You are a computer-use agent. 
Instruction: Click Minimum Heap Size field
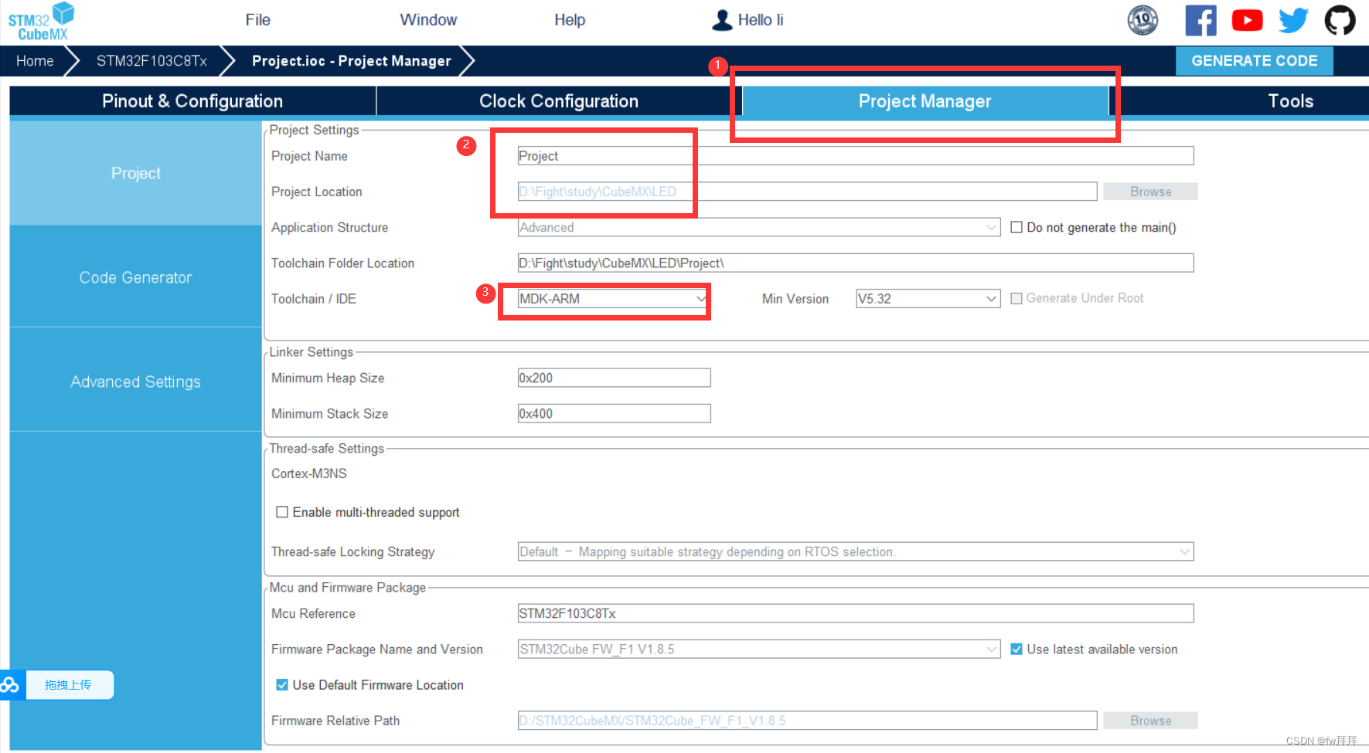point(614,378)
